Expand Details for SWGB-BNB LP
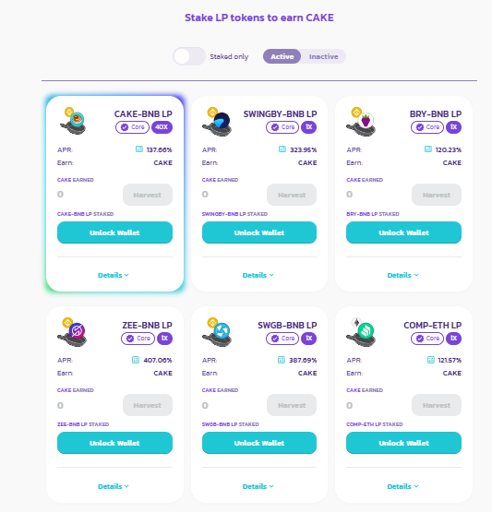The height and width of the screenshot is (512, 492). (258, 486)
